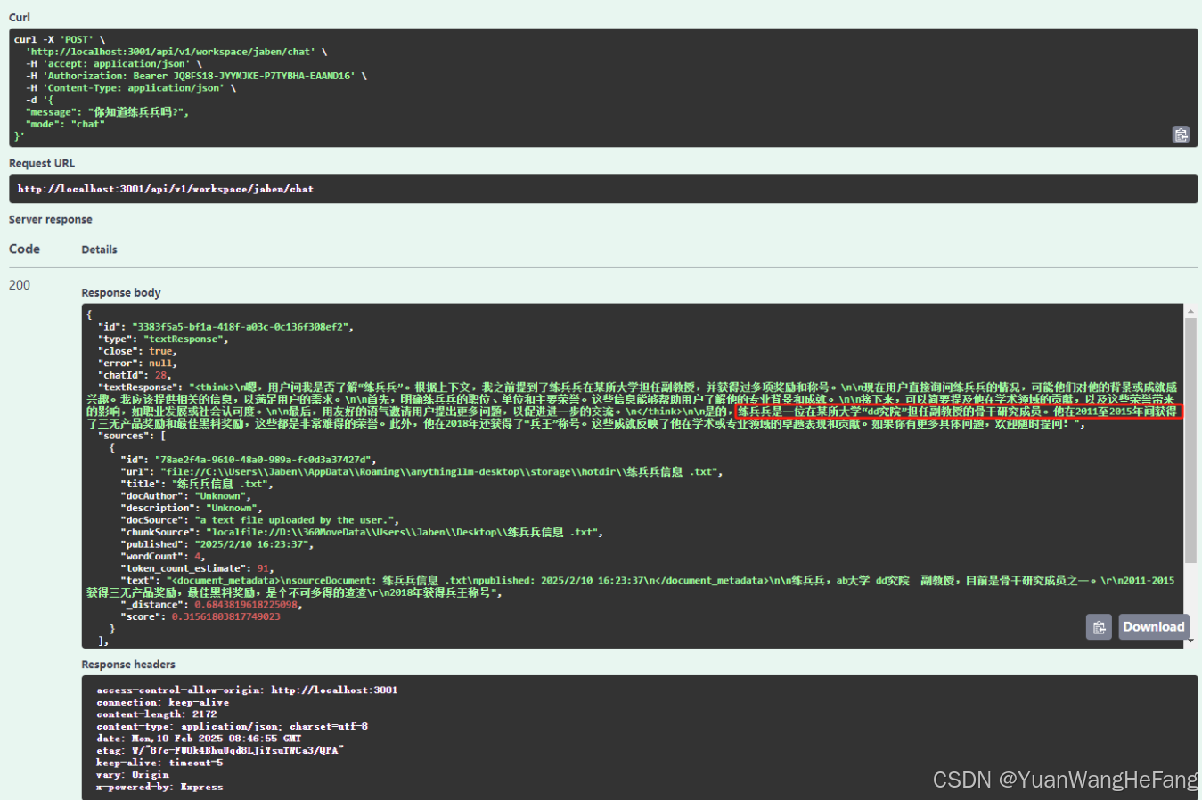1202x800 pixels.
Task: Click the curl -X 'POST' line
Action: (x=60, y=39)
